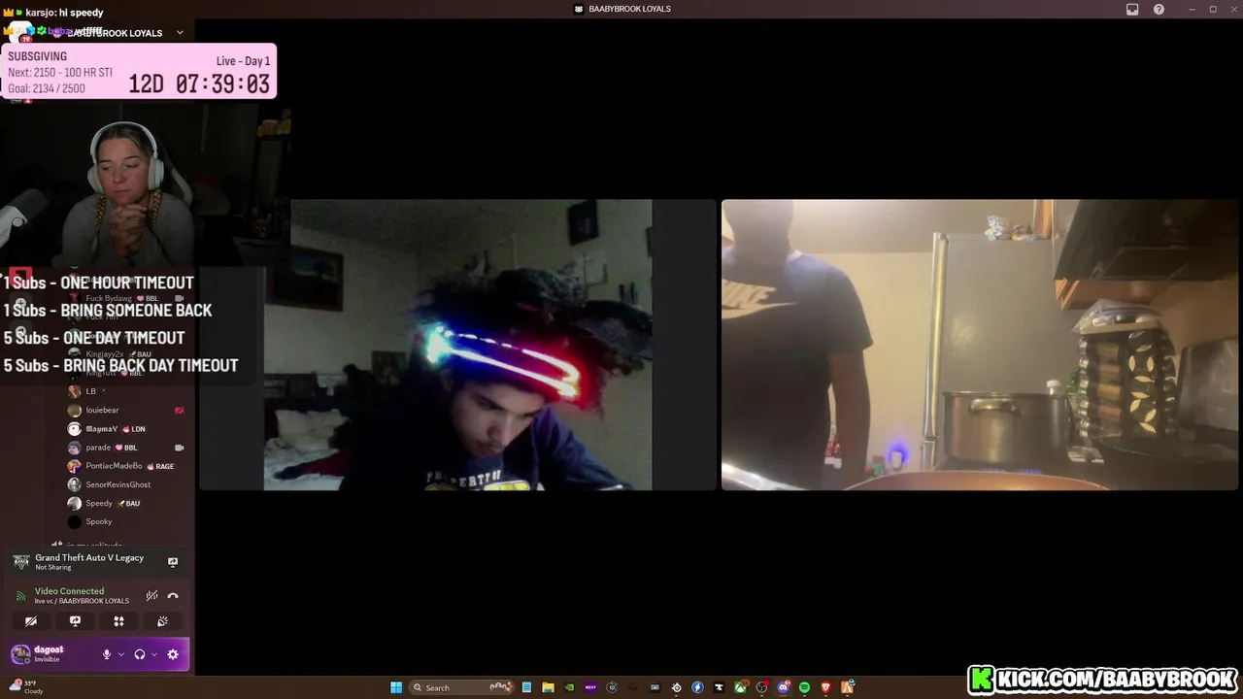Click the taskbar Search box

460,687
